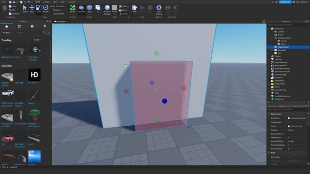
Task: Click the BrickColor white swatch
Action: click(289, 118)
